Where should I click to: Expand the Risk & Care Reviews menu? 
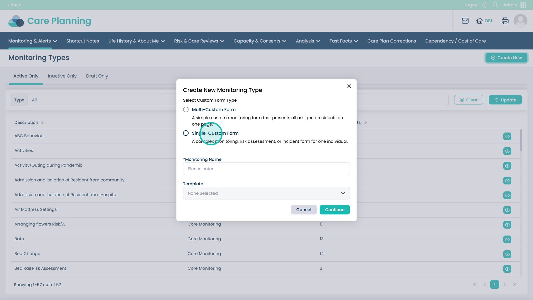[x=199, y=41]
